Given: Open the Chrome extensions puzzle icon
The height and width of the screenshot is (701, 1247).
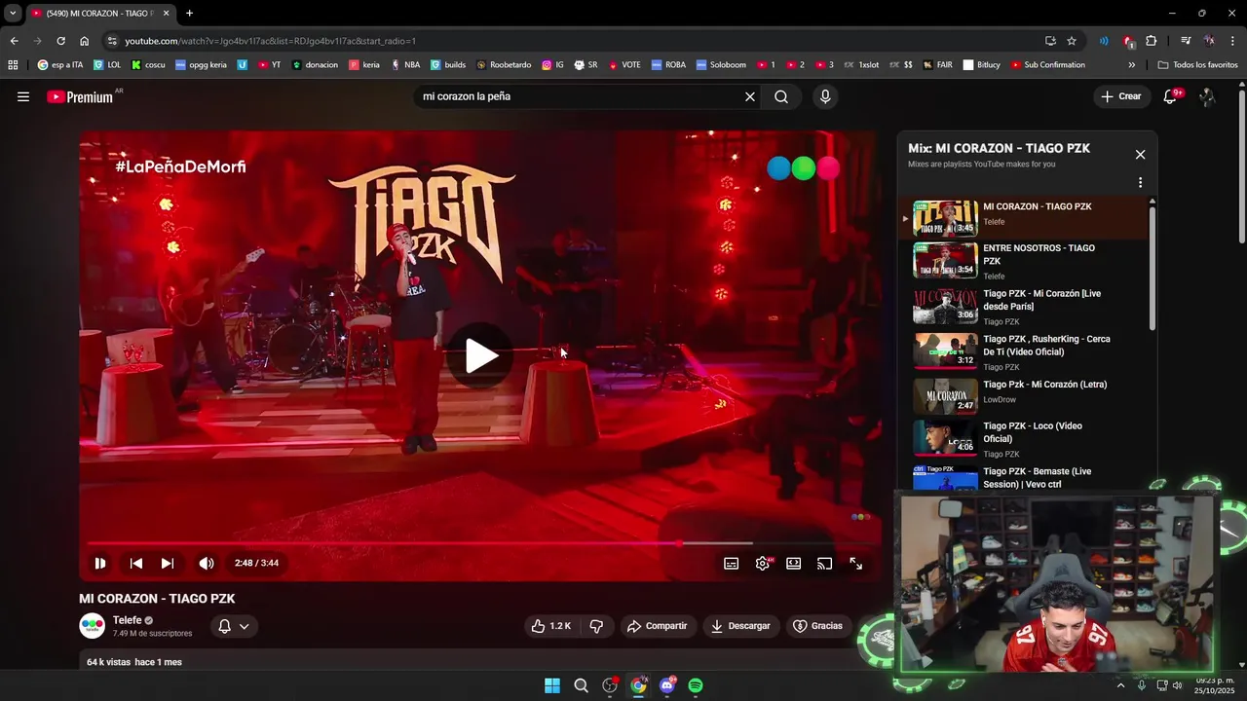Looking at the screenshot, I should (x=1152, y=41).
